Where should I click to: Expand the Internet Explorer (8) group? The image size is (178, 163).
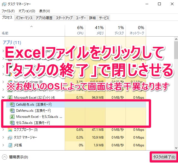[3, 82]
